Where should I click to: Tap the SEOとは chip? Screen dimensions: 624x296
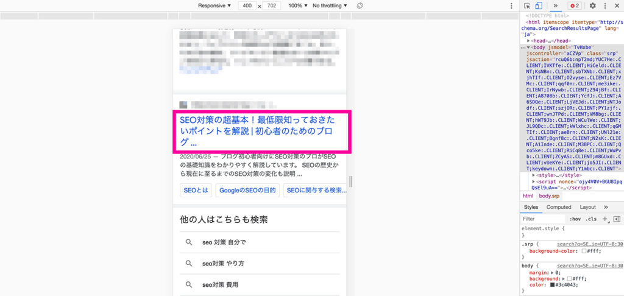pyautogui.click(x=196, y=190)
